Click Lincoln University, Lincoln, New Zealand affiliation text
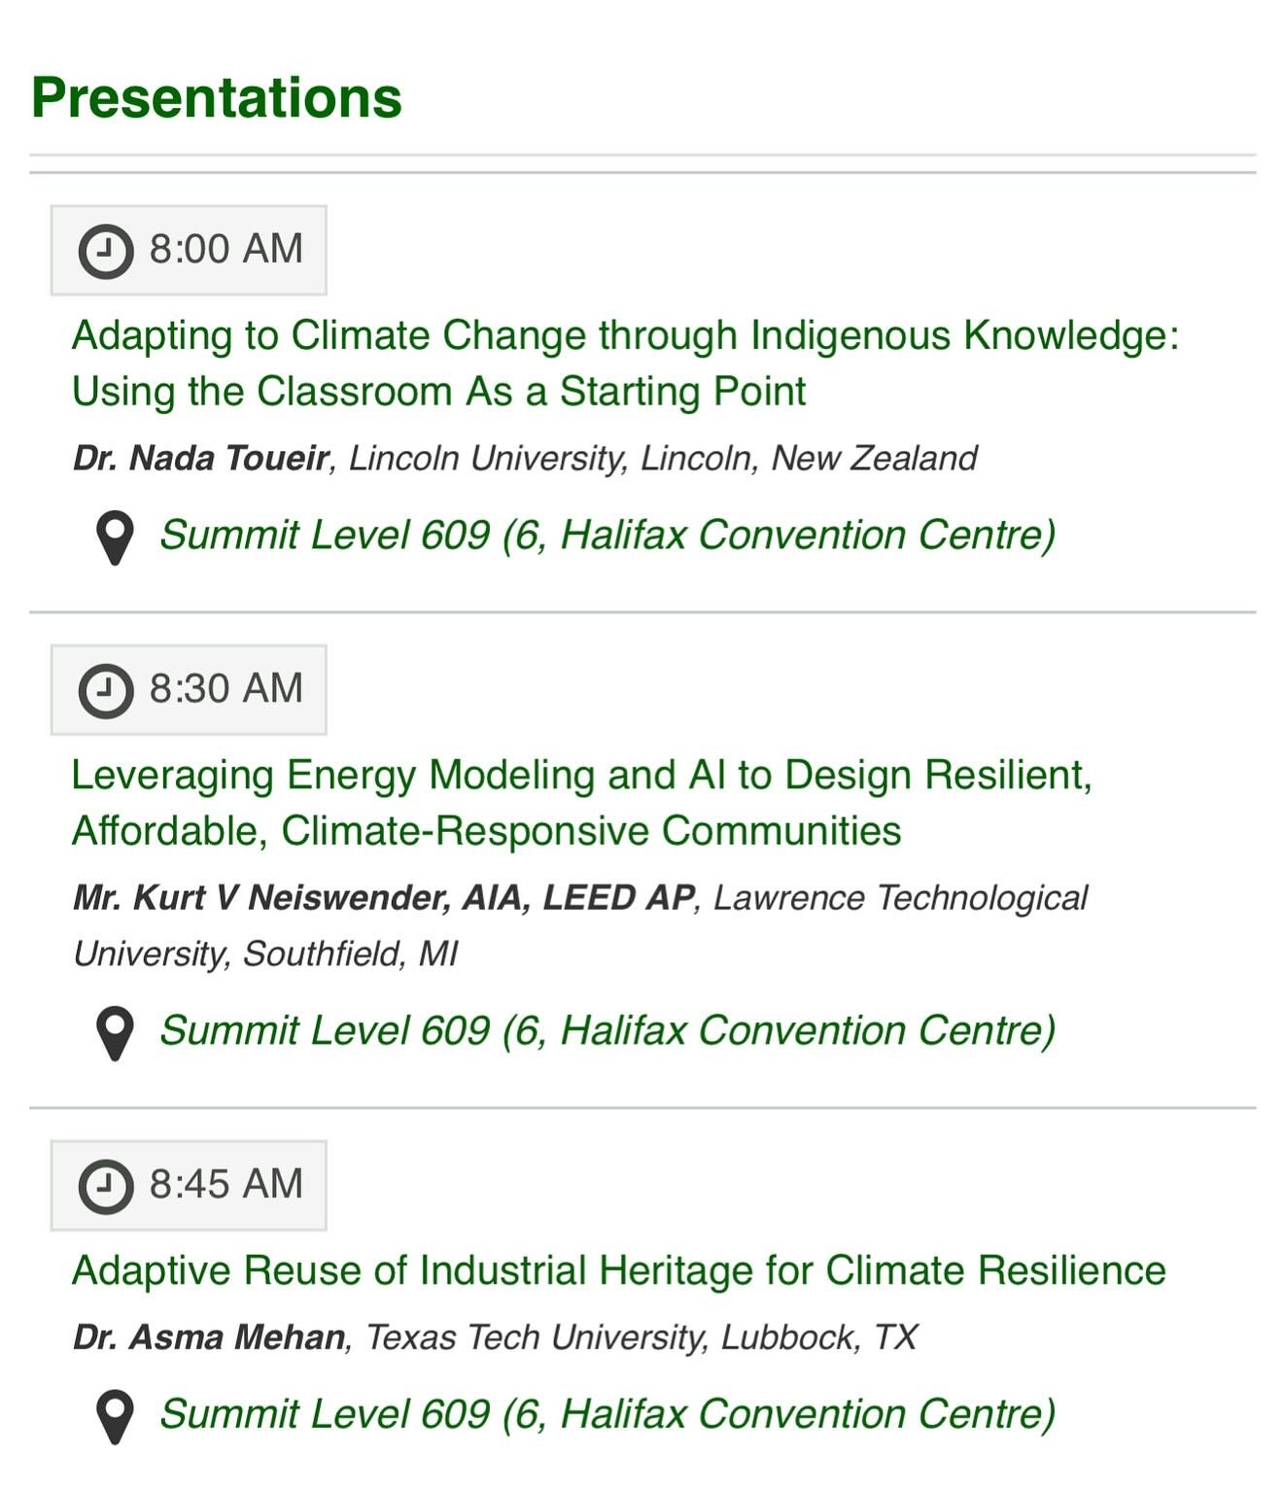1283x1492 pixels. tap(663, 458)
